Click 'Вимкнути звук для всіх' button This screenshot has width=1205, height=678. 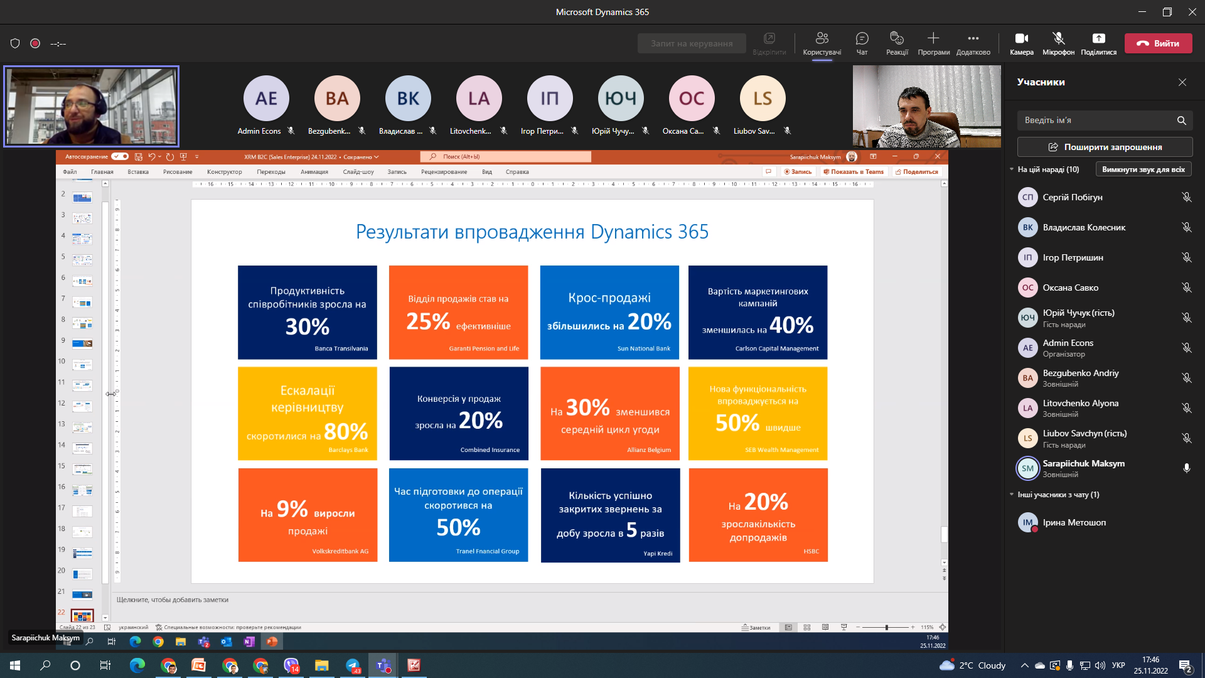pyautogui.click(x=1143, y=169)
